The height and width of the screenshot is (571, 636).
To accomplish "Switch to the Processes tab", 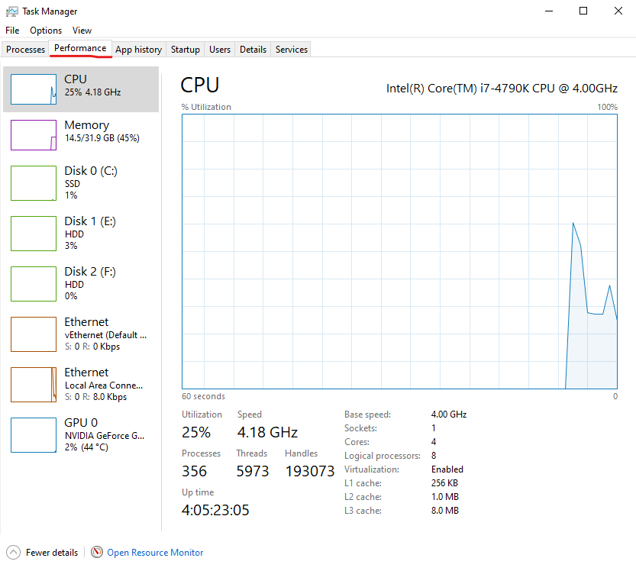I will pos(25,49).
